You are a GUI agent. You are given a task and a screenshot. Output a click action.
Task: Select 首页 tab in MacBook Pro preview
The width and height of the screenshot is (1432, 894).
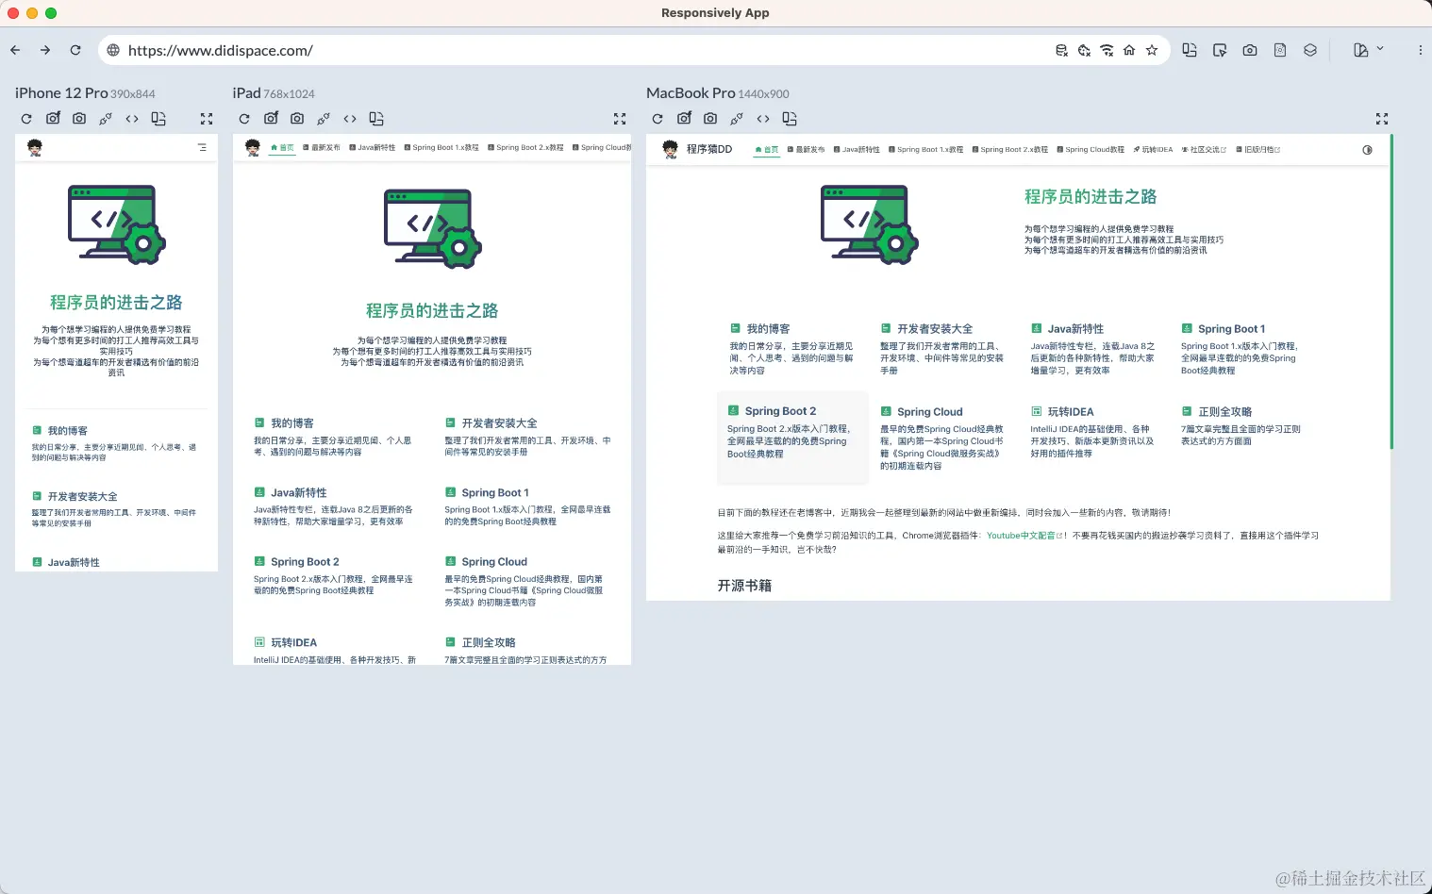[767, 150]
